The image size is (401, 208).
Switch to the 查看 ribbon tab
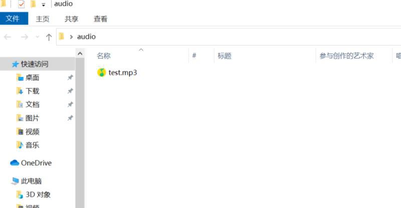pyautogui.click(x=101, y=19)
